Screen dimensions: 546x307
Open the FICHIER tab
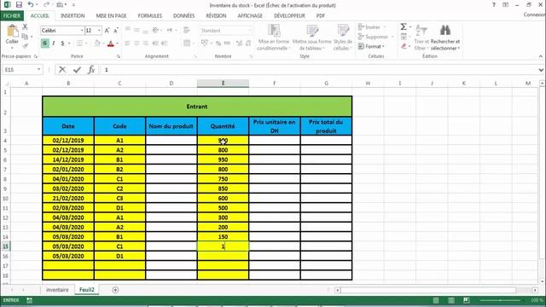(x=12, y=15)
